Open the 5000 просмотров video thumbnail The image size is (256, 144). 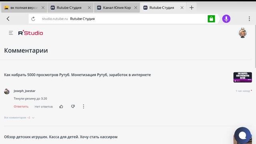click(x=243, y=77)
